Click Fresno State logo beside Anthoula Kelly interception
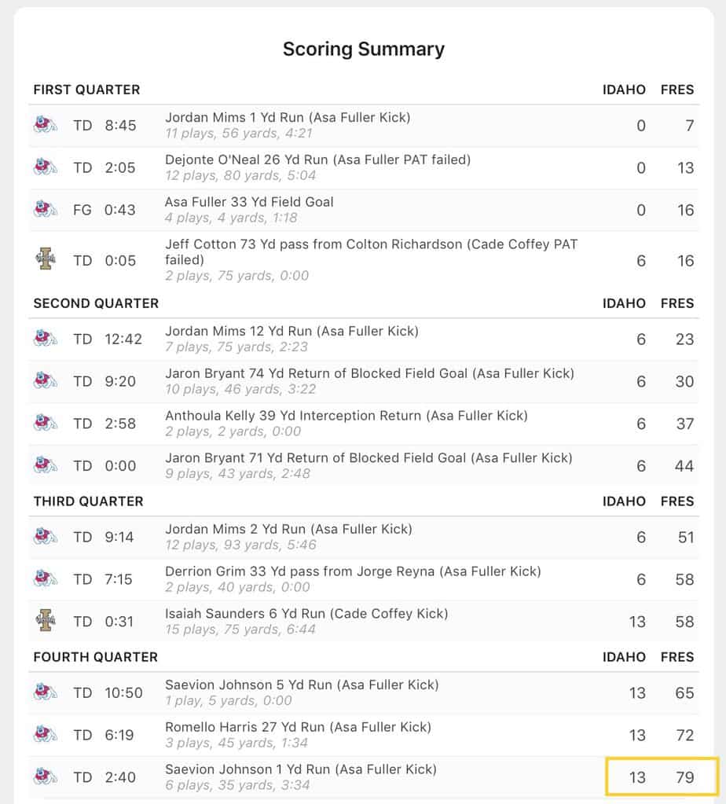The width and height of the screenshot is (726, 804). 45,424
